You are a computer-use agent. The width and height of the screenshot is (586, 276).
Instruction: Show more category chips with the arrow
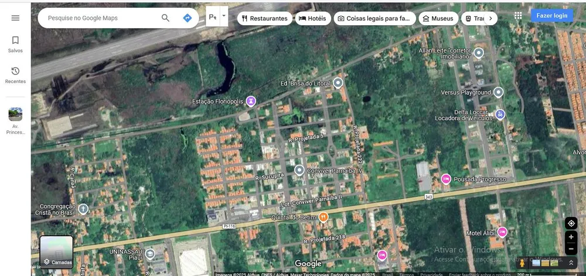[490, 18]
